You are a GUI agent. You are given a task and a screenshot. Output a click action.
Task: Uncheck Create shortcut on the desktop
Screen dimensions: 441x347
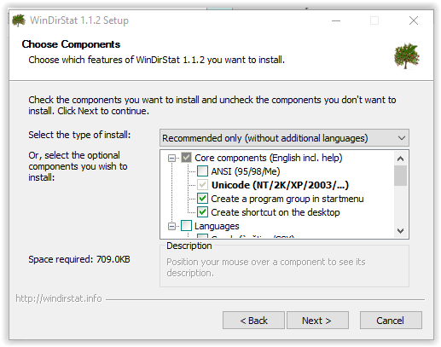(202, 212)
